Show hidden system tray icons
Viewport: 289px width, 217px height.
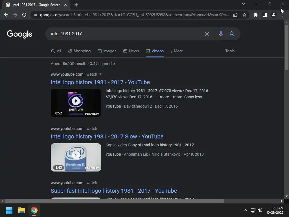tap(245, 210)
